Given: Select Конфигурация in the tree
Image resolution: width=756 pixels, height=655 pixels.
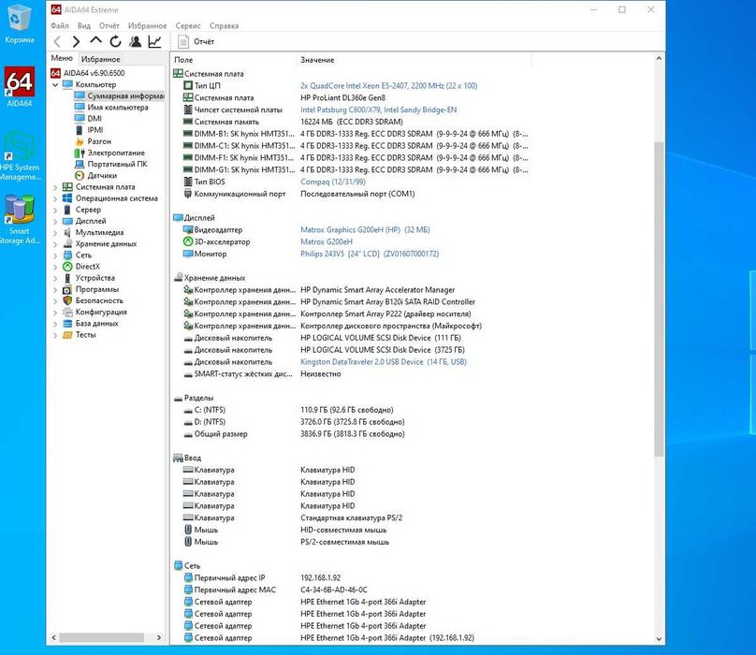Looking at the screenshot, I should coord(95,313).
